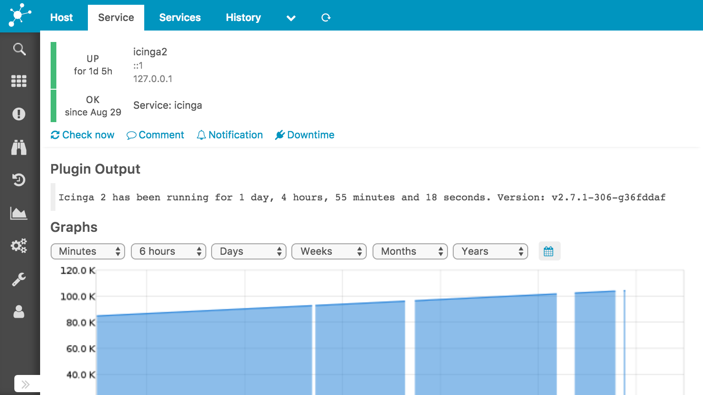
Task: Click the Icinga logo
Action: [x=20, y=15]
